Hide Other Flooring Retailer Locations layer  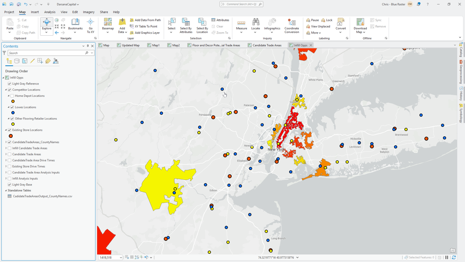tap(12, 119)
